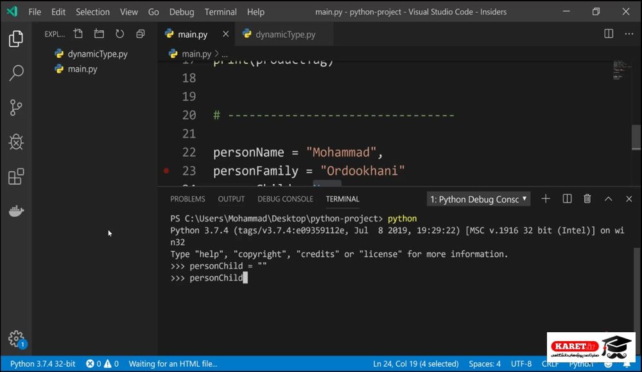This screenshot has width=642, height=372.
Task: Change end of line sequence CRLF
Action: tap(550, 364)
